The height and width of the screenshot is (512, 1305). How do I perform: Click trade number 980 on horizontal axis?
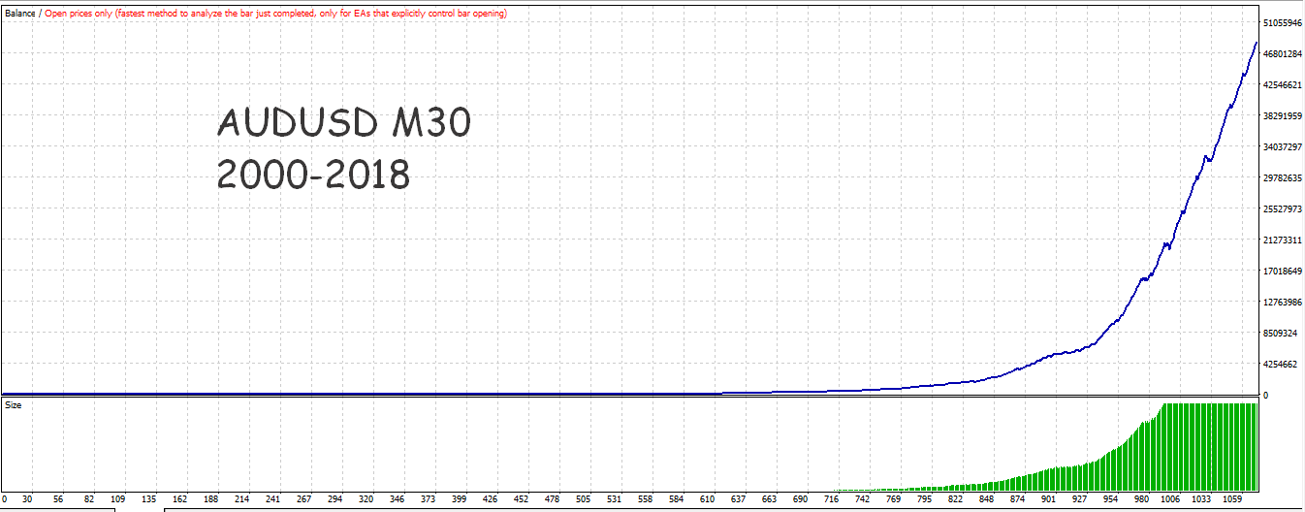[1140, 499]
